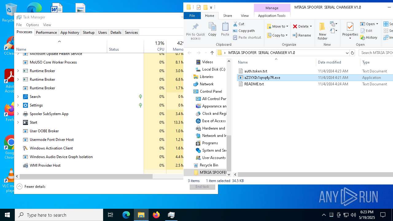The width and height of the screenshot is (393, 221).
Task: Open the address bar history dropdown
Action: [347, 53]
